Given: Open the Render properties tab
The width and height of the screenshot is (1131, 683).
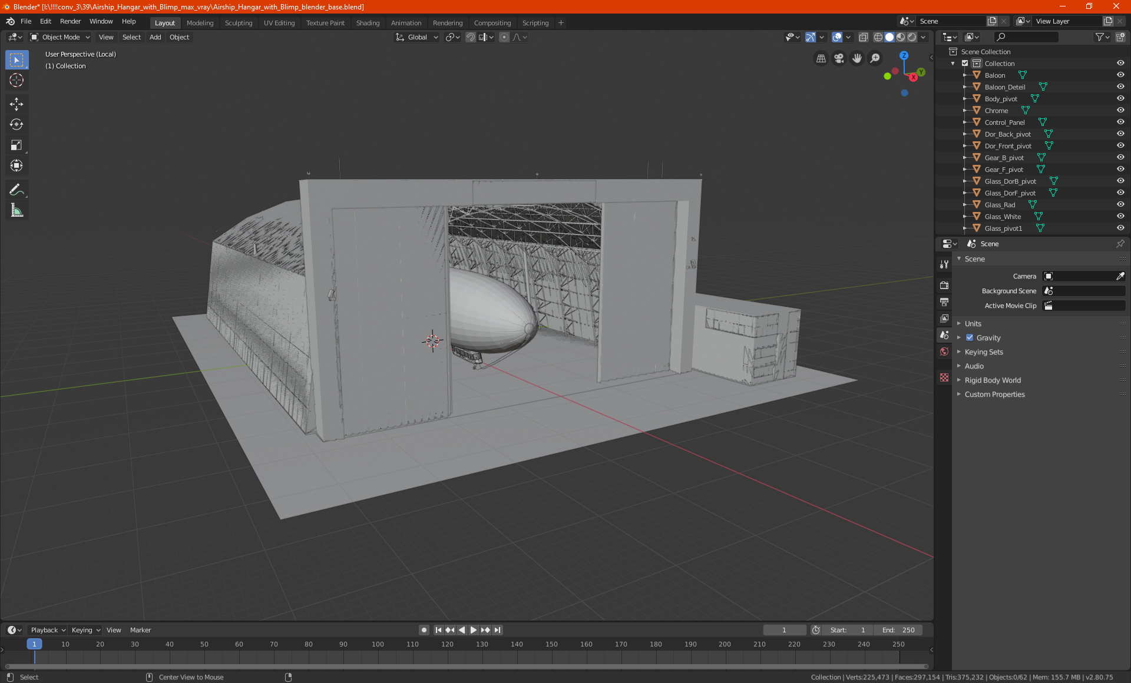Looking at the screenshot, I should (944, 285).
